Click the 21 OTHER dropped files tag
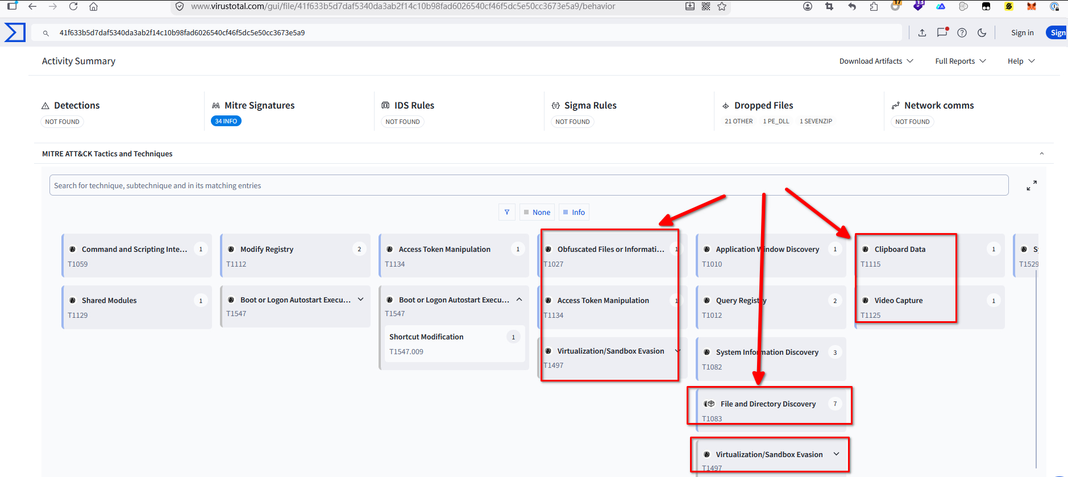Viewport: 1068px width, 477px height. coord(738,121)
